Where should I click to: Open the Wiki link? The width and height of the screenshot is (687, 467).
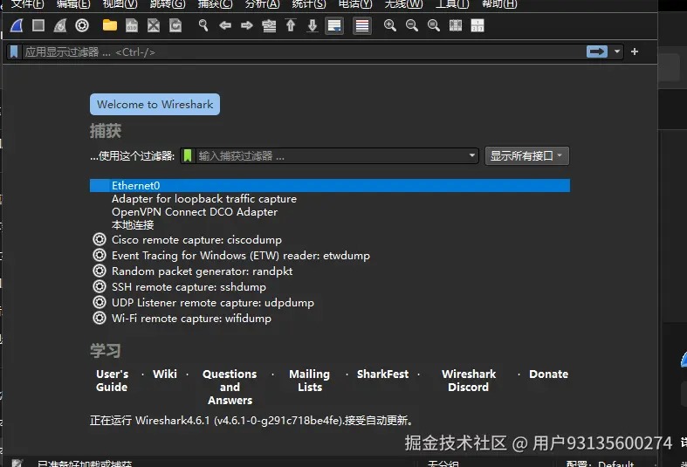click(165, 374)
